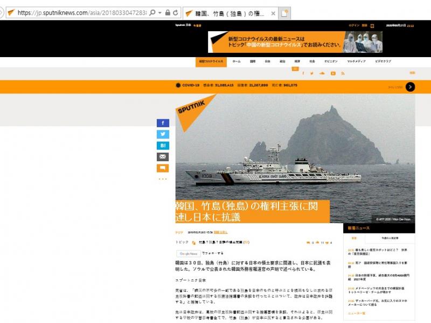Click the lock security icon in address bar
The height and width of the screenshot is (323, 431).
click(168, 12)
